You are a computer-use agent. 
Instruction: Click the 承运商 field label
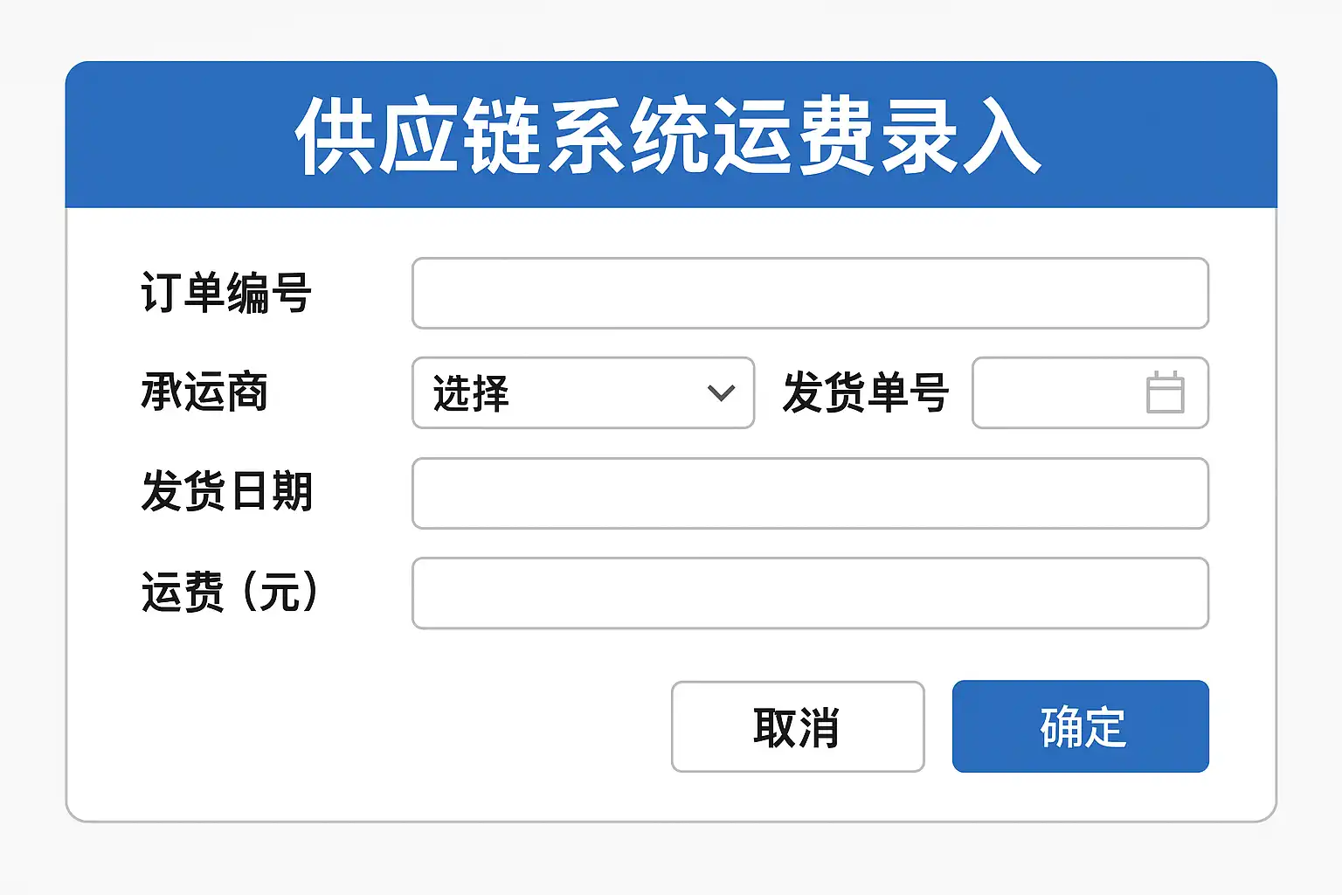204,392
